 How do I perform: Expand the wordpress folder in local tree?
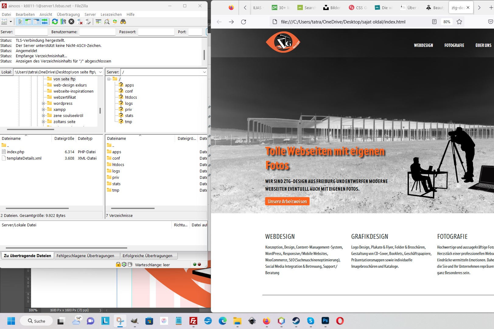point(43,103)
